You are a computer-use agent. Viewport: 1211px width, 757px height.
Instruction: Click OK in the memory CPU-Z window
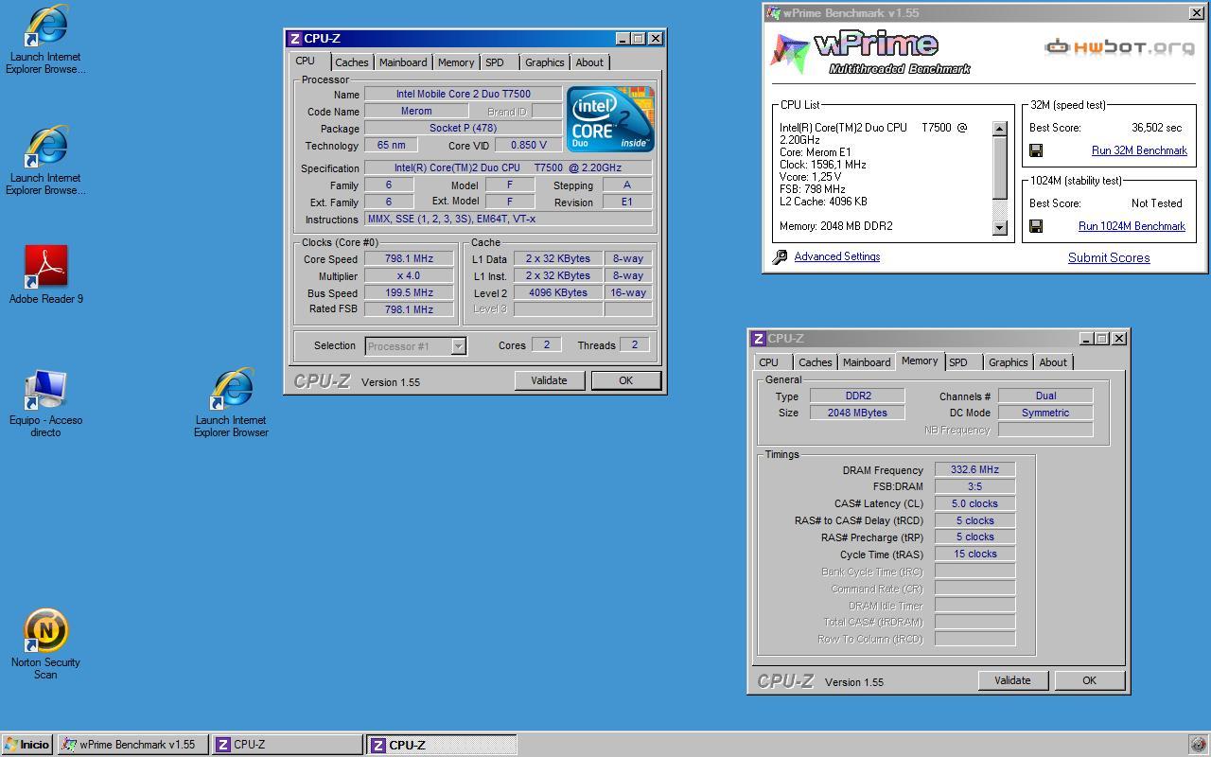[x=1089, y=680]
